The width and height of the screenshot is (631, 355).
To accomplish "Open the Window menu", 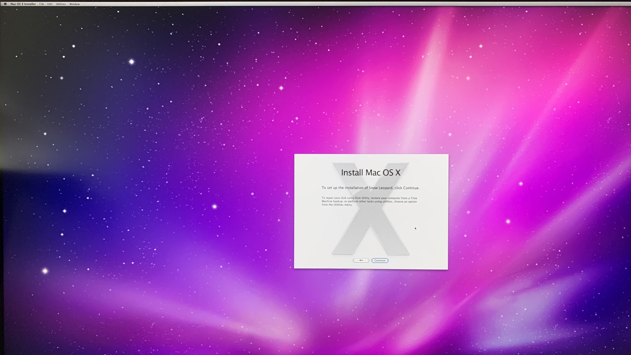I will (x=74, y=4).
